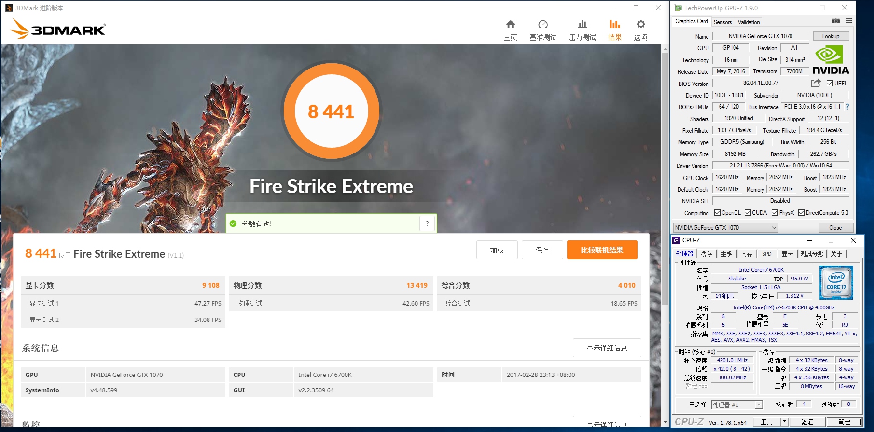This screenshot has width=874, height=432.
Task: Toggle the CUDA checkbox
Action: [748, 213]
